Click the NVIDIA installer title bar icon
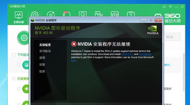 (x=32, y=20)
